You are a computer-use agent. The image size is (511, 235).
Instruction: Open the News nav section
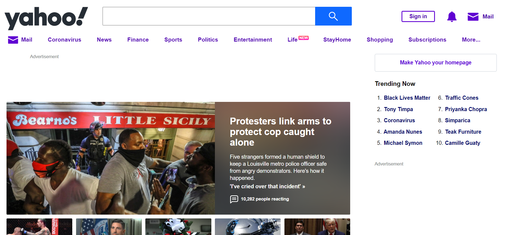(104, 40)
